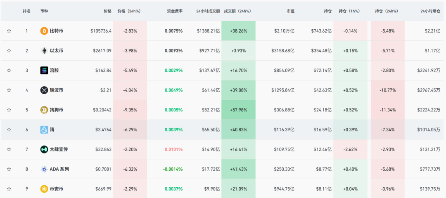Open the 大肆宣传 coin name link

point(59,149)
